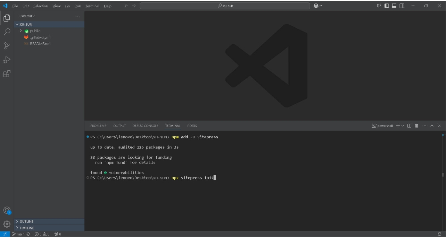Image resolution: width=446 pixels, height=237 pixels.
Task: Open Explorer views and more actions
Action: tap(77, 16)
